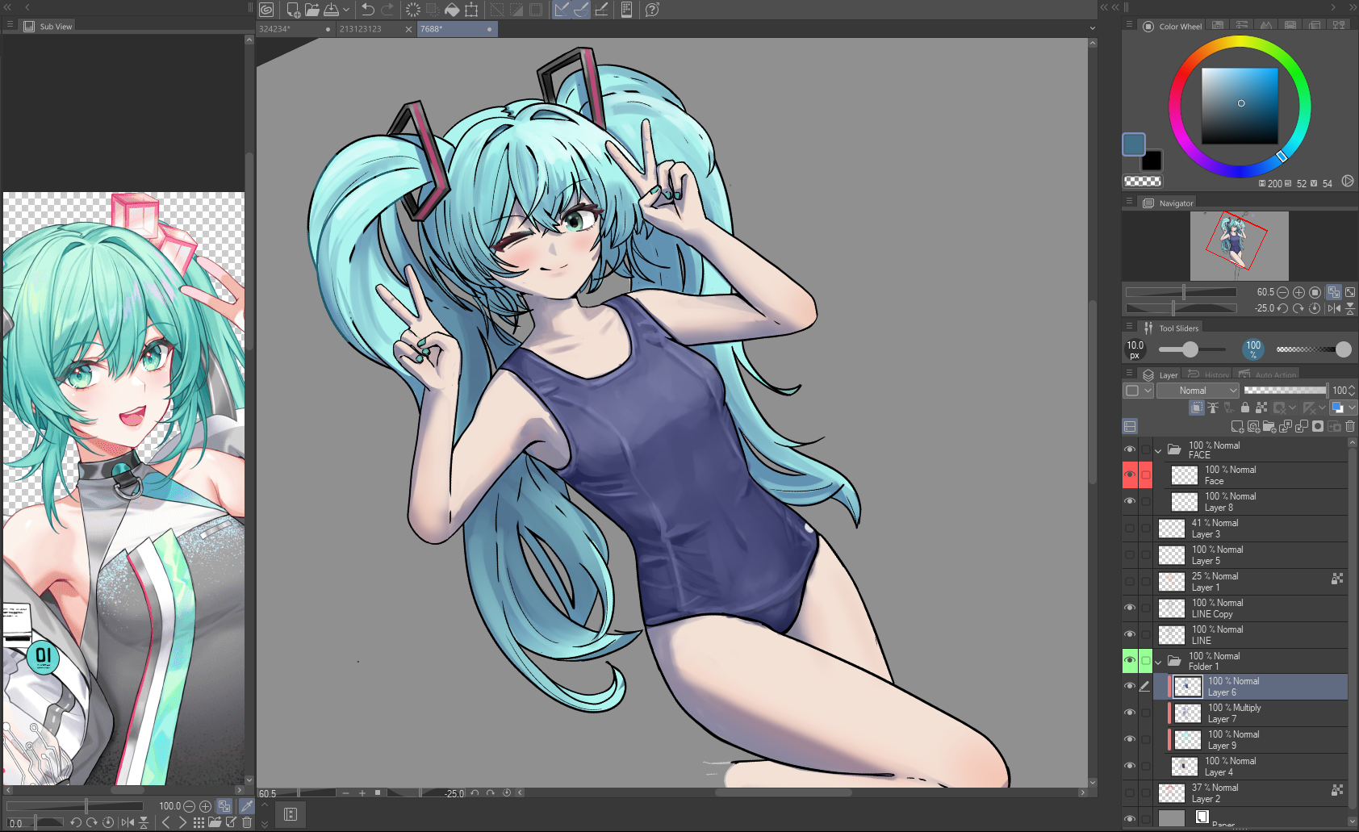Create a new canvas from toolbar
This screenshot has width=1359, height=832.
point(293,10)
